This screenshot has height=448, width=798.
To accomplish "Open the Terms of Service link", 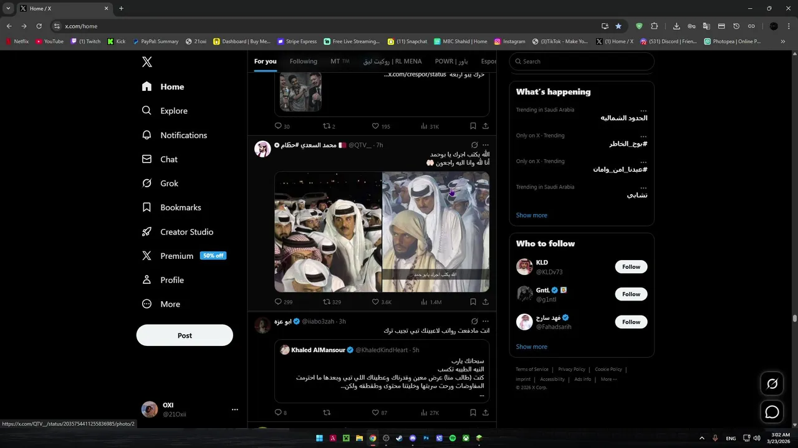I will [x=532, y=370].
